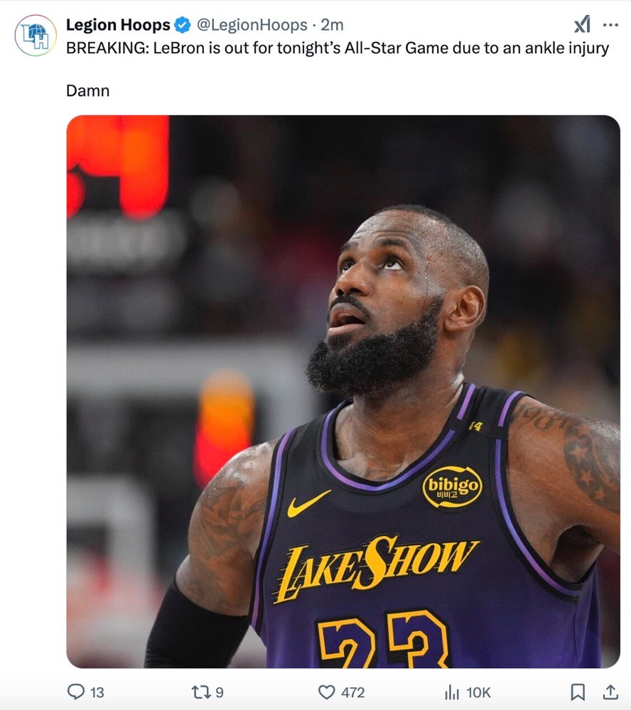This screenshot has height=710, width=631.
Task: Open the @LegionHoops handle link
Action: 252,26
